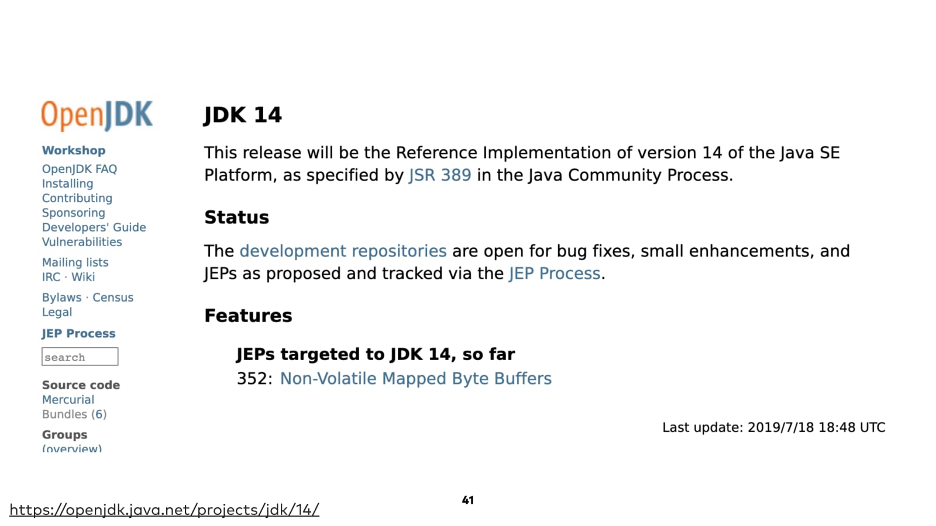Click the OpenJDK logo

[97, 115]
